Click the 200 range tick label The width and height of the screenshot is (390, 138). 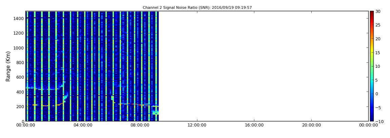pos(20,106)
